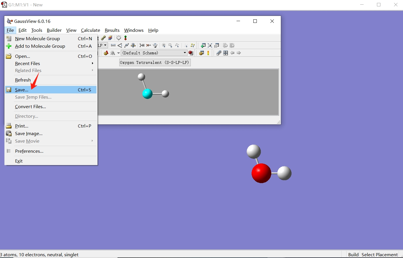Select the Modify Angle tool
The height and width of the screenshot is (258, 403).
pyautogui.click(x=120, y=45)
